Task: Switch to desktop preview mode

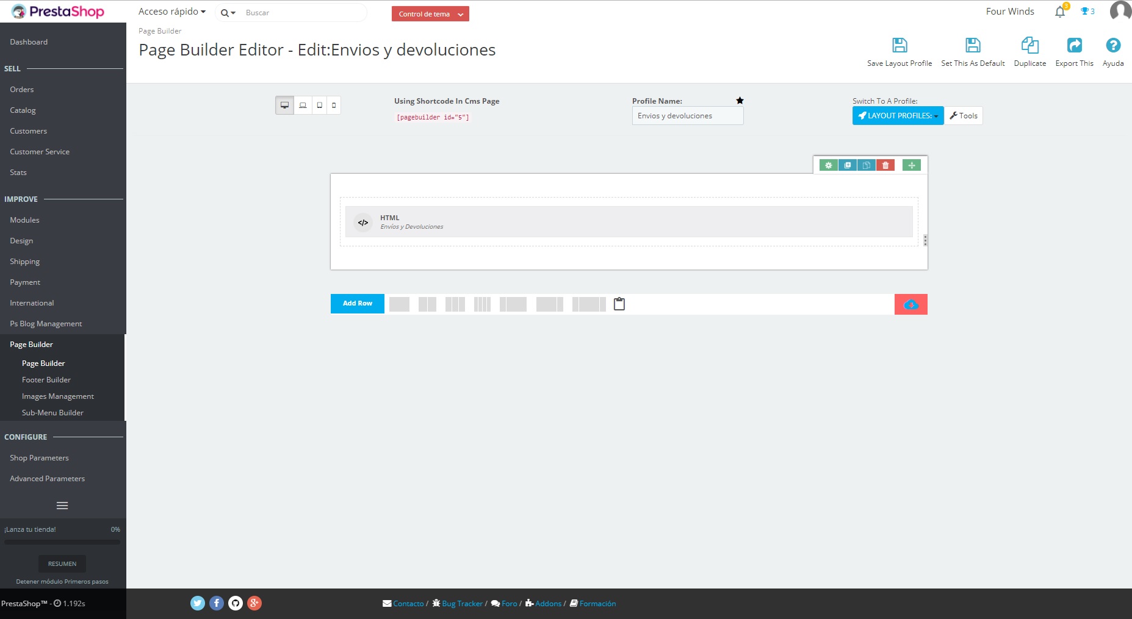Action: click(284, 106)
